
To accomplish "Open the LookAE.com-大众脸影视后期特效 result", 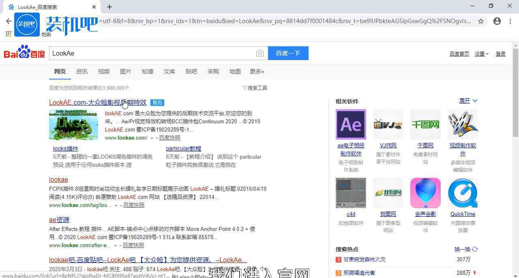I will point(98,102).
